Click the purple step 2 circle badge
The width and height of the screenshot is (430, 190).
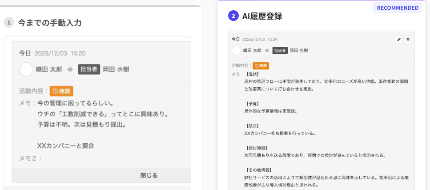tap(233, 16)
